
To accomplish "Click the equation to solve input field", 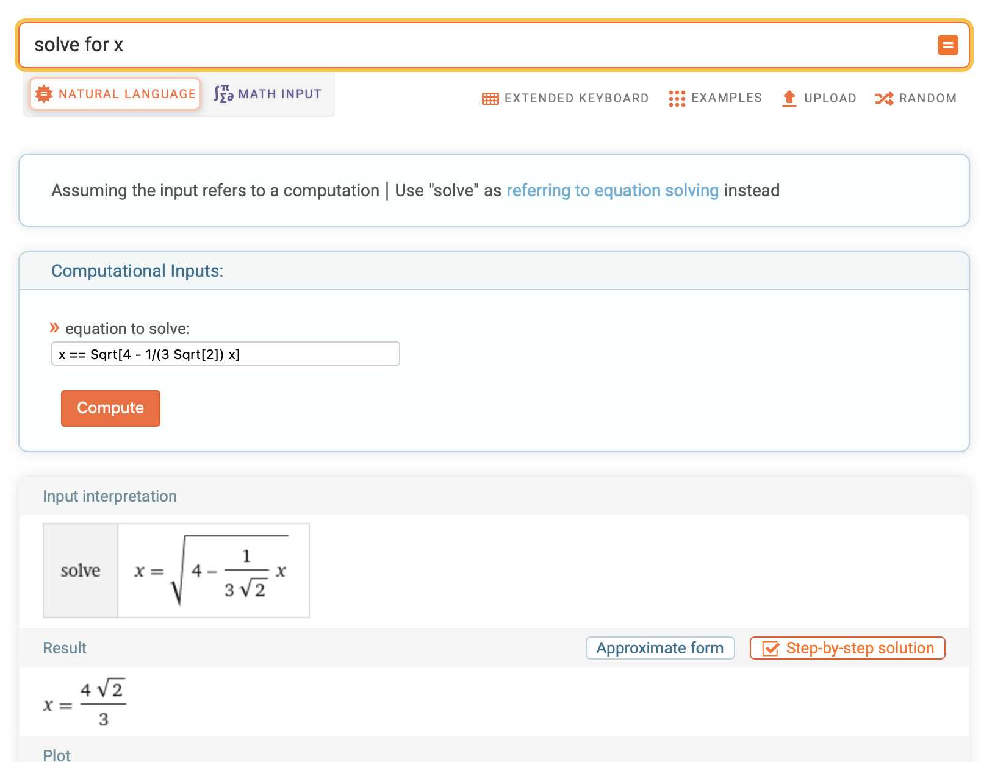I will [x=225, y=354].
